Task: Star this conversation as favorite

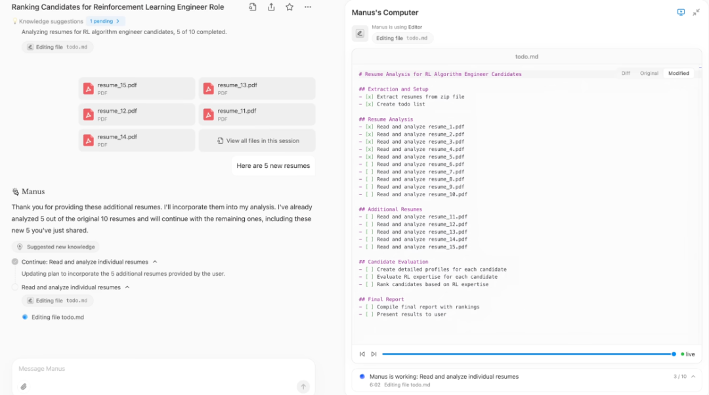Action: coord(290,7)
